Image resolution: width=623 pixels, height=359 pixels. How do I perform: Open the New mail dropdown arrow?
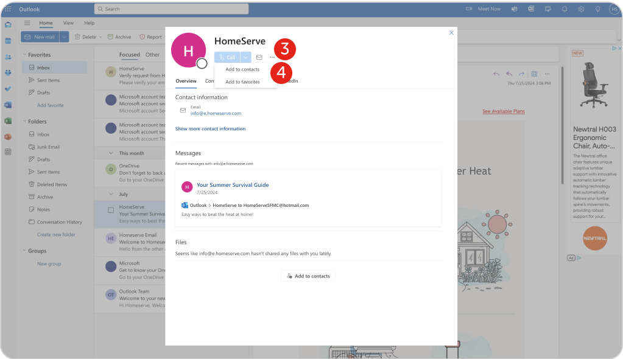(64, 37)
